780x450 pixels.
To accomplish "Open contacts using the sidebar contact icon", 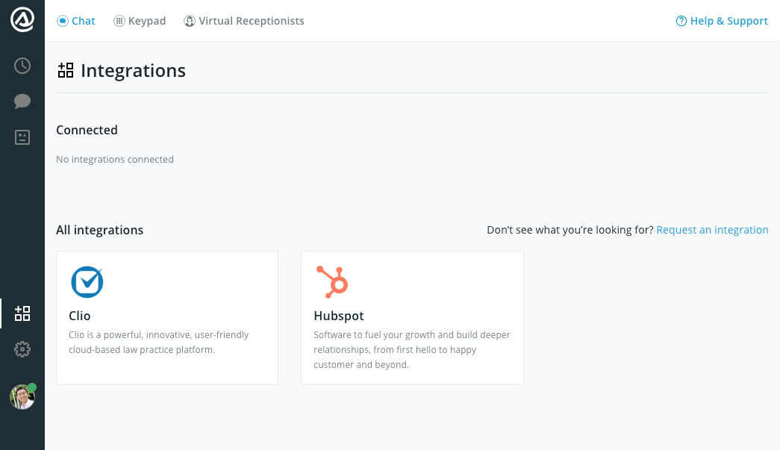I will coord(22,137).
